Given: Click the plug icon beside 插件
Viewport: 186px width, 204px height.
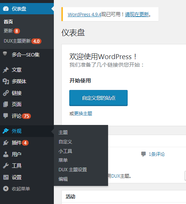Looking at the screenshot, I should 6,143.
